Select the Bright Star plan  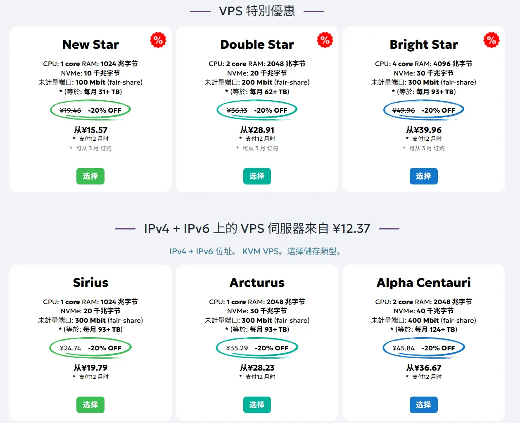[424, 176]
